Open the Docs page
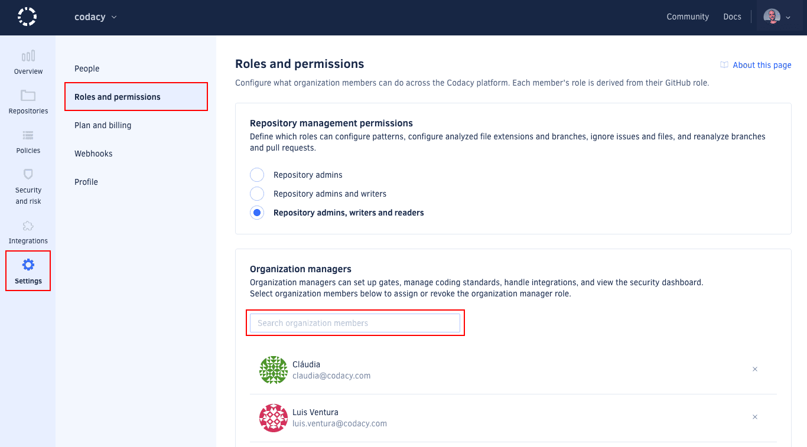The height and width of the screenshot is (447, 807). 732,17
